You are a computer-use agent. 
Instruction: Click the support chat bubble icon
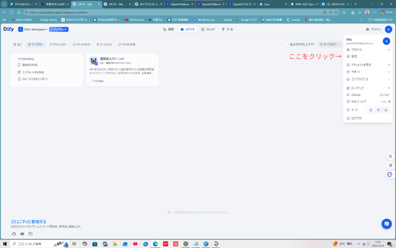386,224
